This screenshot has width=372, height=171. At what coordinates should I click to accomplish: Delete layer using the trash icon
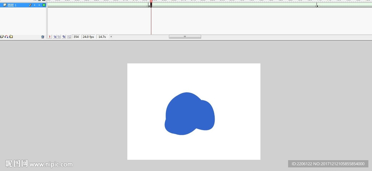point(43,37)
